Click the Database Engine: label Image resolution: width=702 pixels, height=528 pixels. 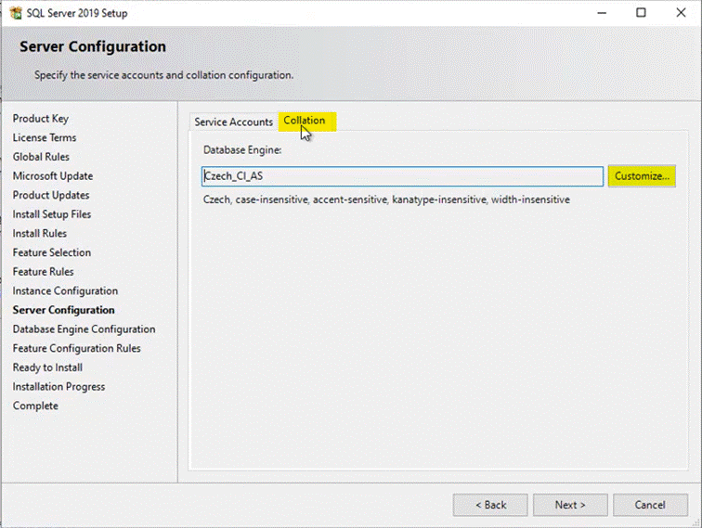(x=242, y=150)
